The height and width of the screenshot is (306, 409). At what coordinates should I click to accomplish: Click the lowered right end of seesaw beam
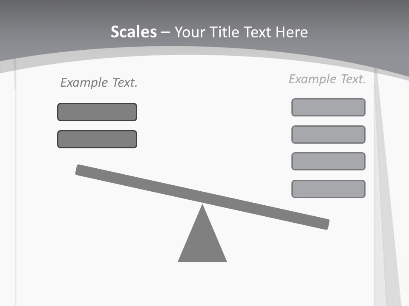pos(322,224)
